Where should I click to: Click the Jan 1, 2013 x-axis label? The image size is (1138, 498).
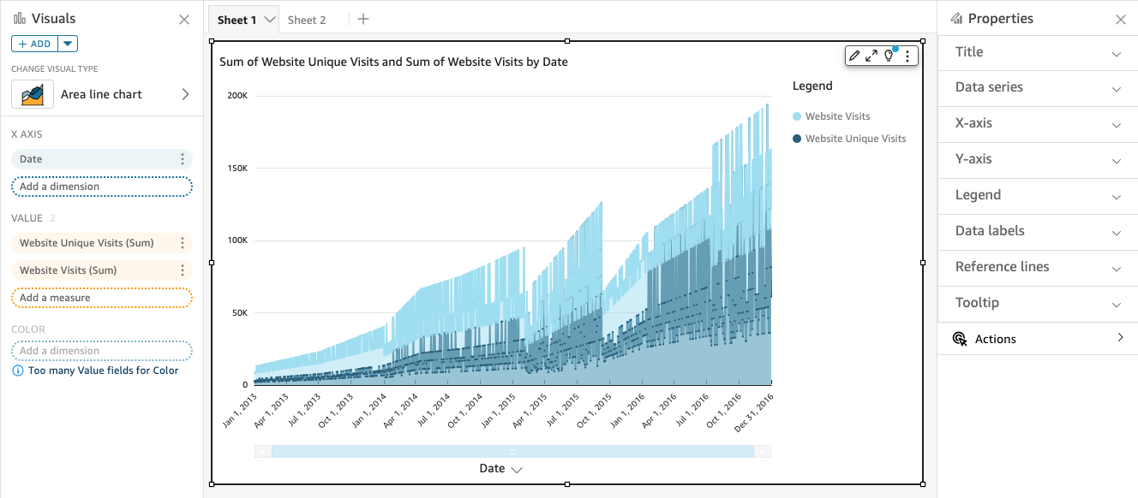[x=242, y=411]
